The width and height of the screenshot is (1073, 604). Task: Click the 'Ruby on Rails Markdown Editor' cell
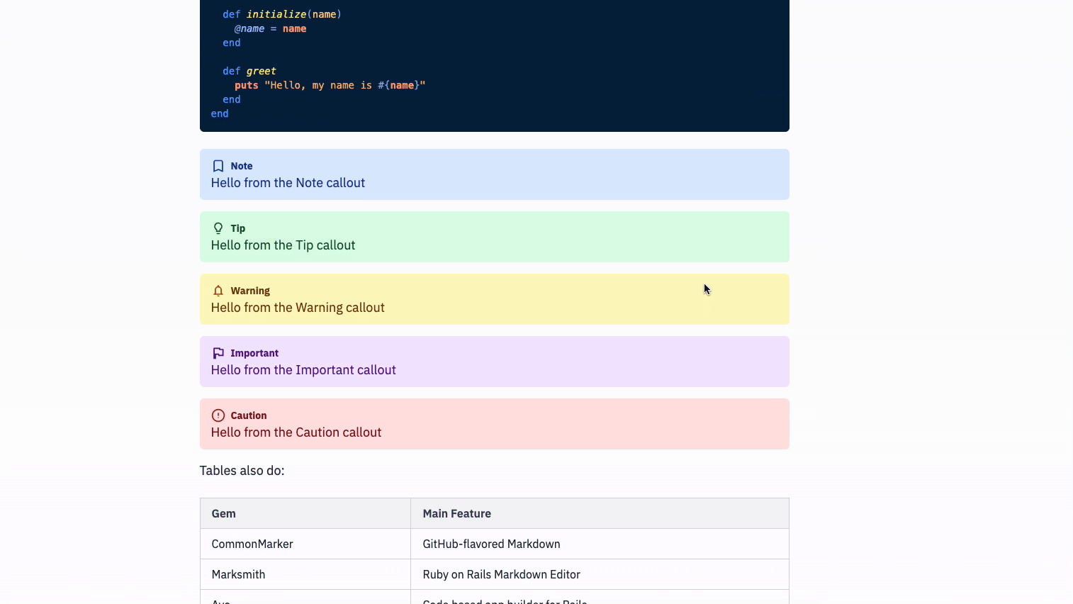click(502, 575)
